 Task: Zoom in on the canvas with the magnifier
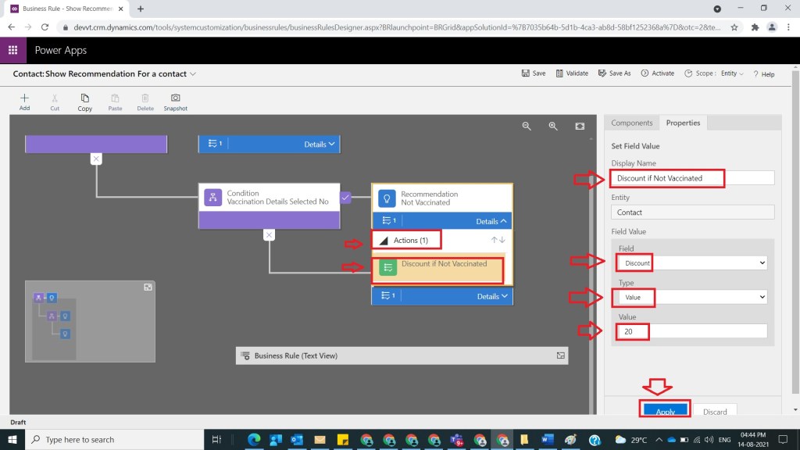pyautogui.click(x=553, y=126)
